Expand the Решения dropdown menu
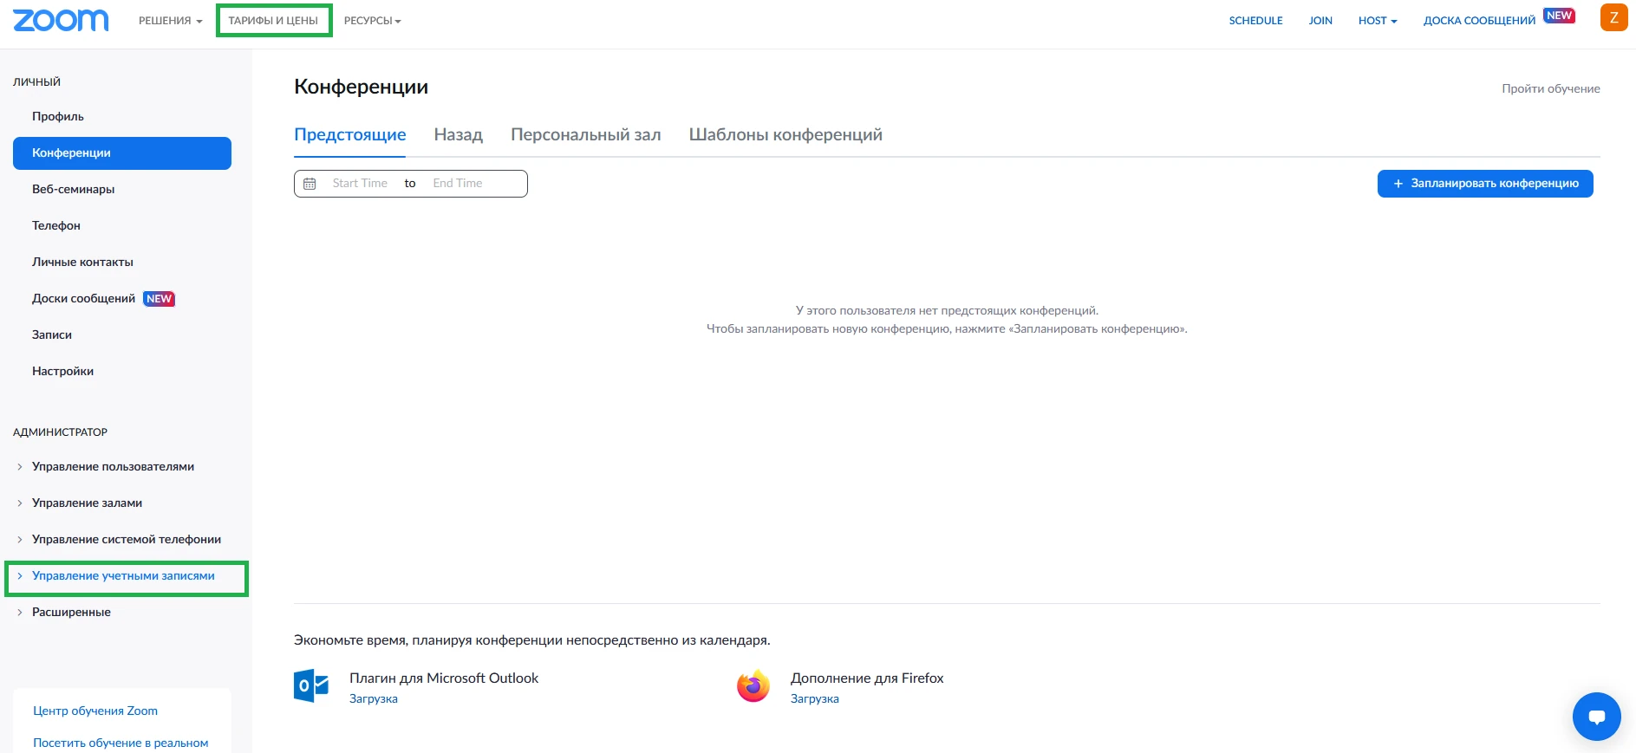Screen dimensions: 1636x753 170,21
